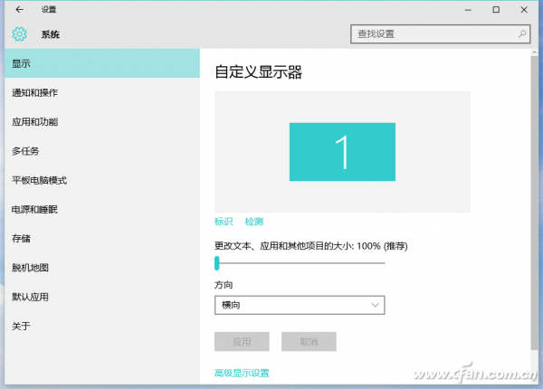
Task: Open 电源和睡眠 settings
Action: 102,209
